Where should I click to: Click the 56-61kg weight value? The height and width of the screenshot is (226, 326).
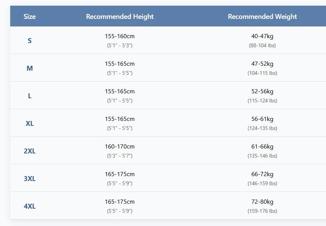point(262,119)
